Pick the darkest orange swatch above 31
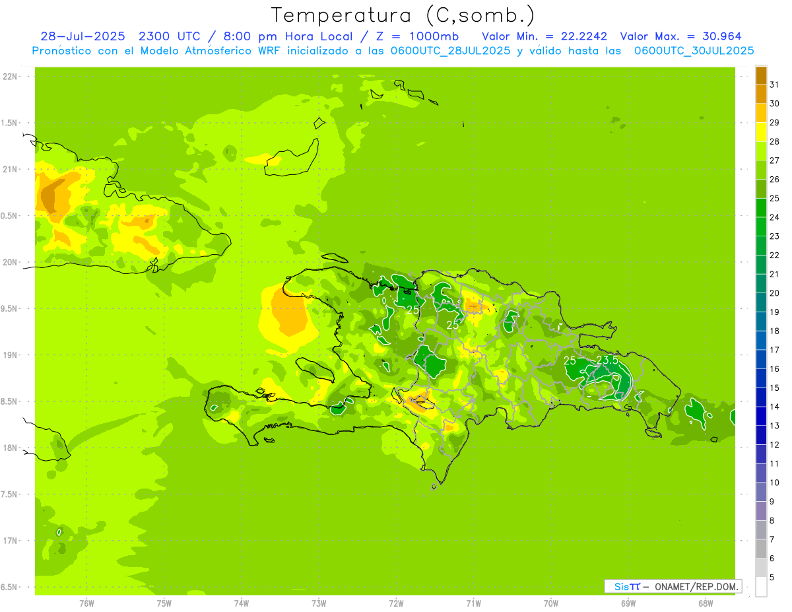The height and width of the screenshot is (612, 792). 761,75
